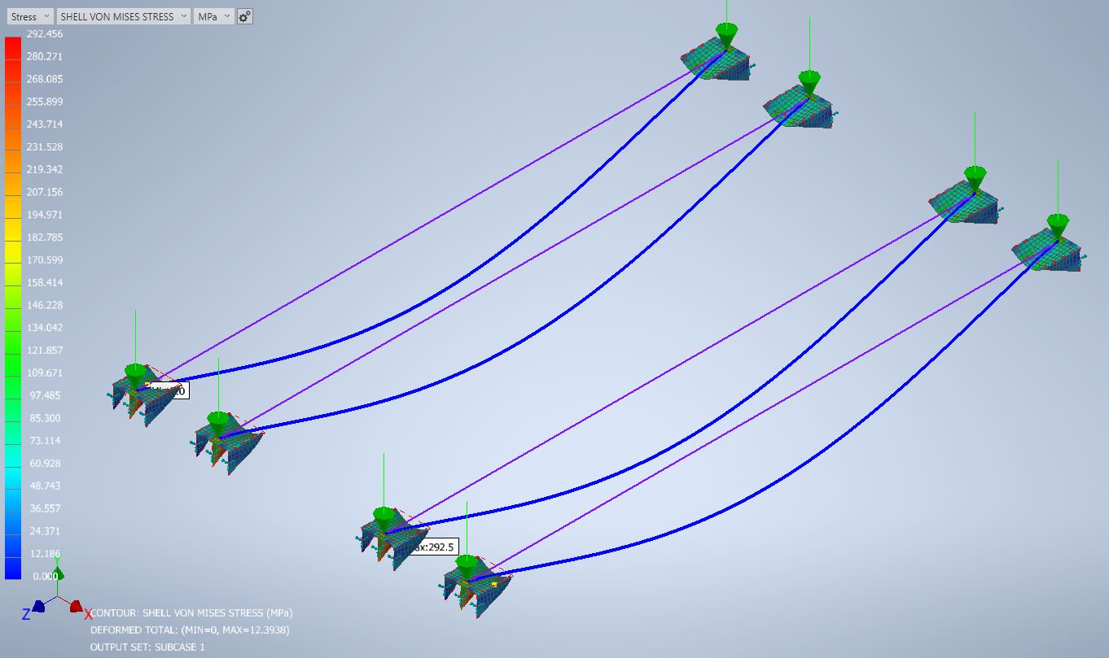Change units using the MPa dropdown
Image resolution: width=1109 pixels, height=658 pixels.
point(213,15)
